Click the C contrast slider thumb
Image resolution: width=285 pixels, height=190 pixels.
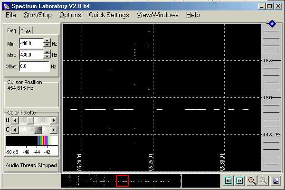click(38, 130)
